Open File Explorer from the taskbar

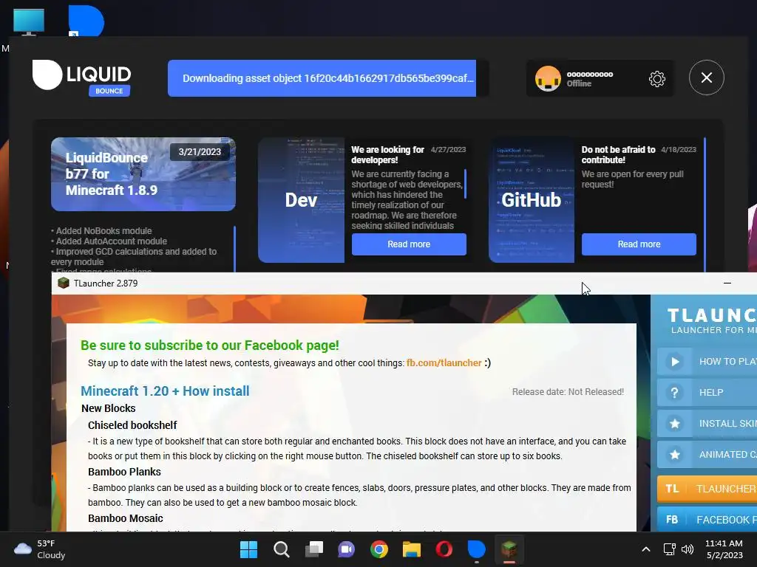pos(411,549)
